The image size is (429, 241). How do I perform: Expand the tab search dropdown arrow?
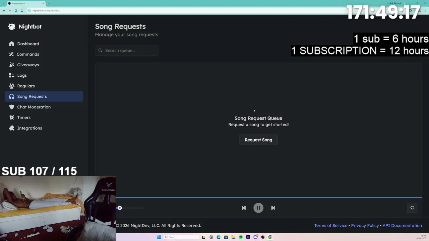[x=3, y=3]
